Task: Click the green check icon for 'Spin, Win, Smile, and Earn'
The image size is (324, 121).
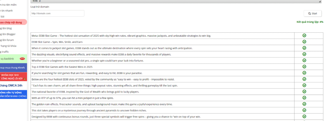Action: pos(304,41)
